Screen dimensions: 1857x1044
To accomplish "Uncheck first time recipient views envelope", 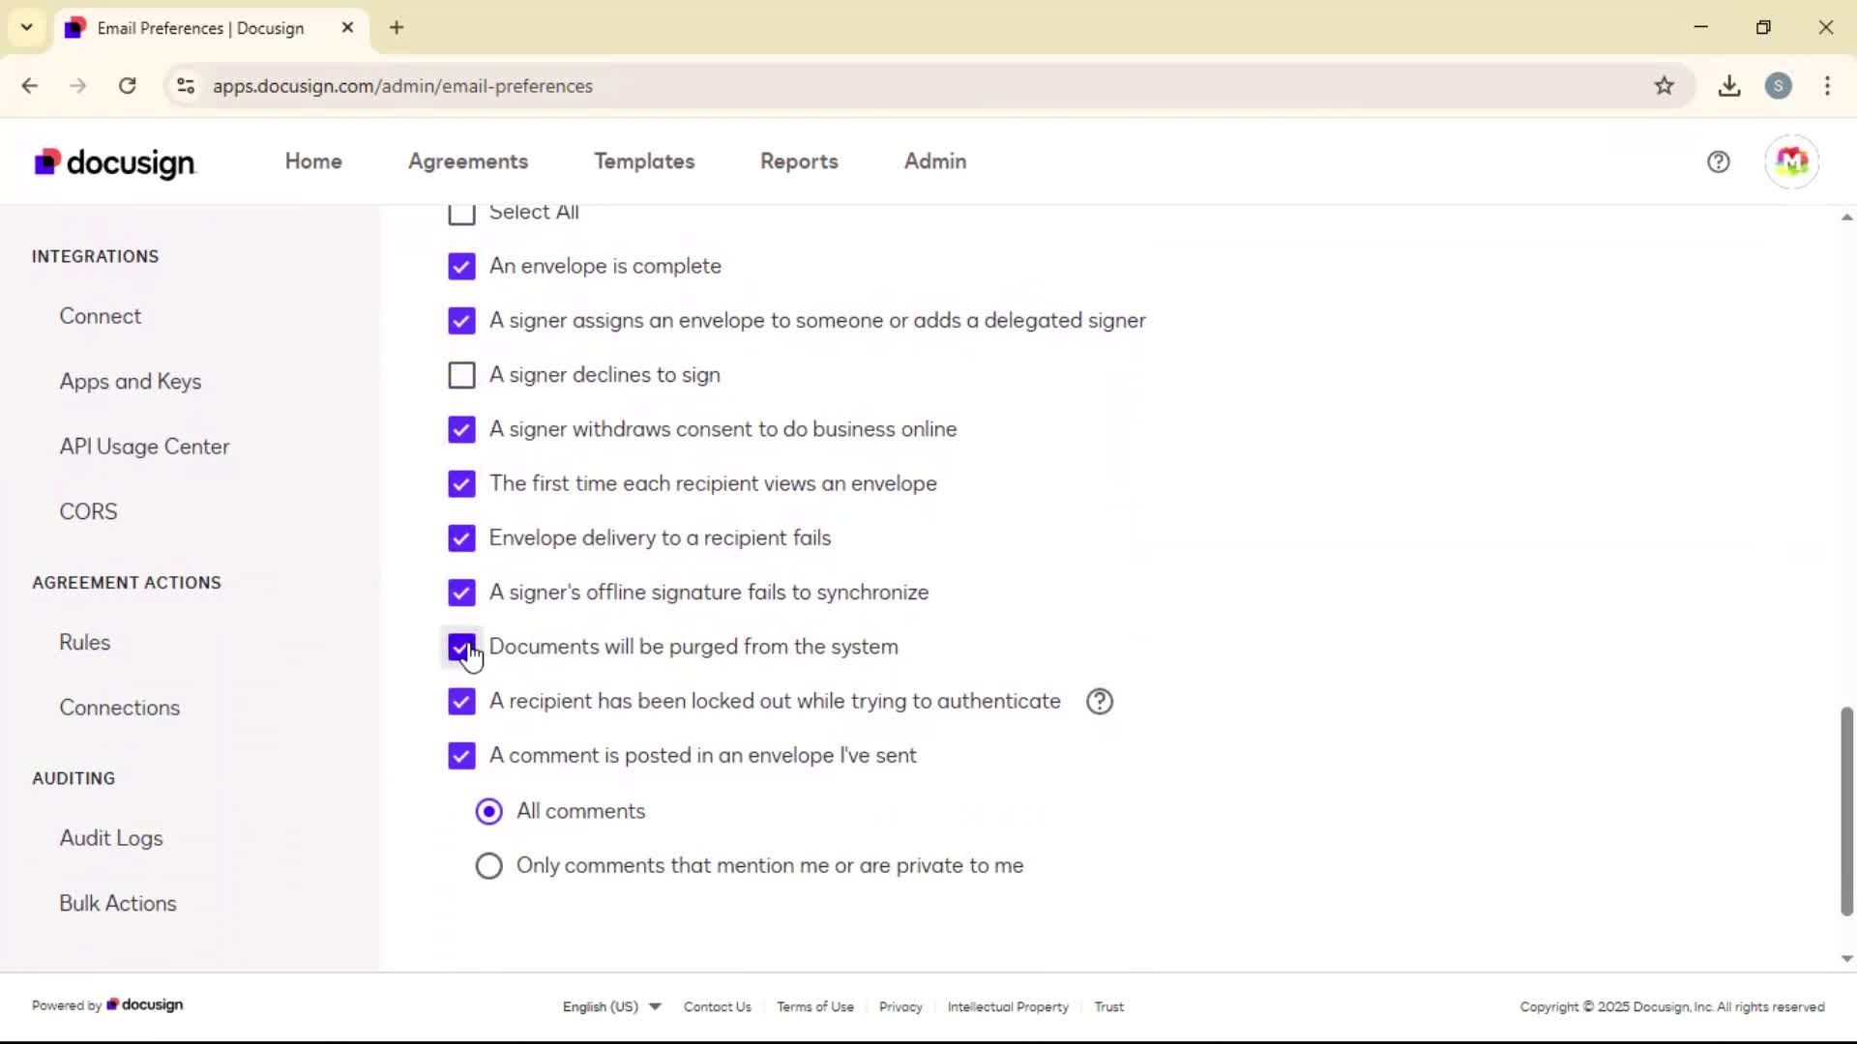I will pyautogui.click(x=461, y=483).
